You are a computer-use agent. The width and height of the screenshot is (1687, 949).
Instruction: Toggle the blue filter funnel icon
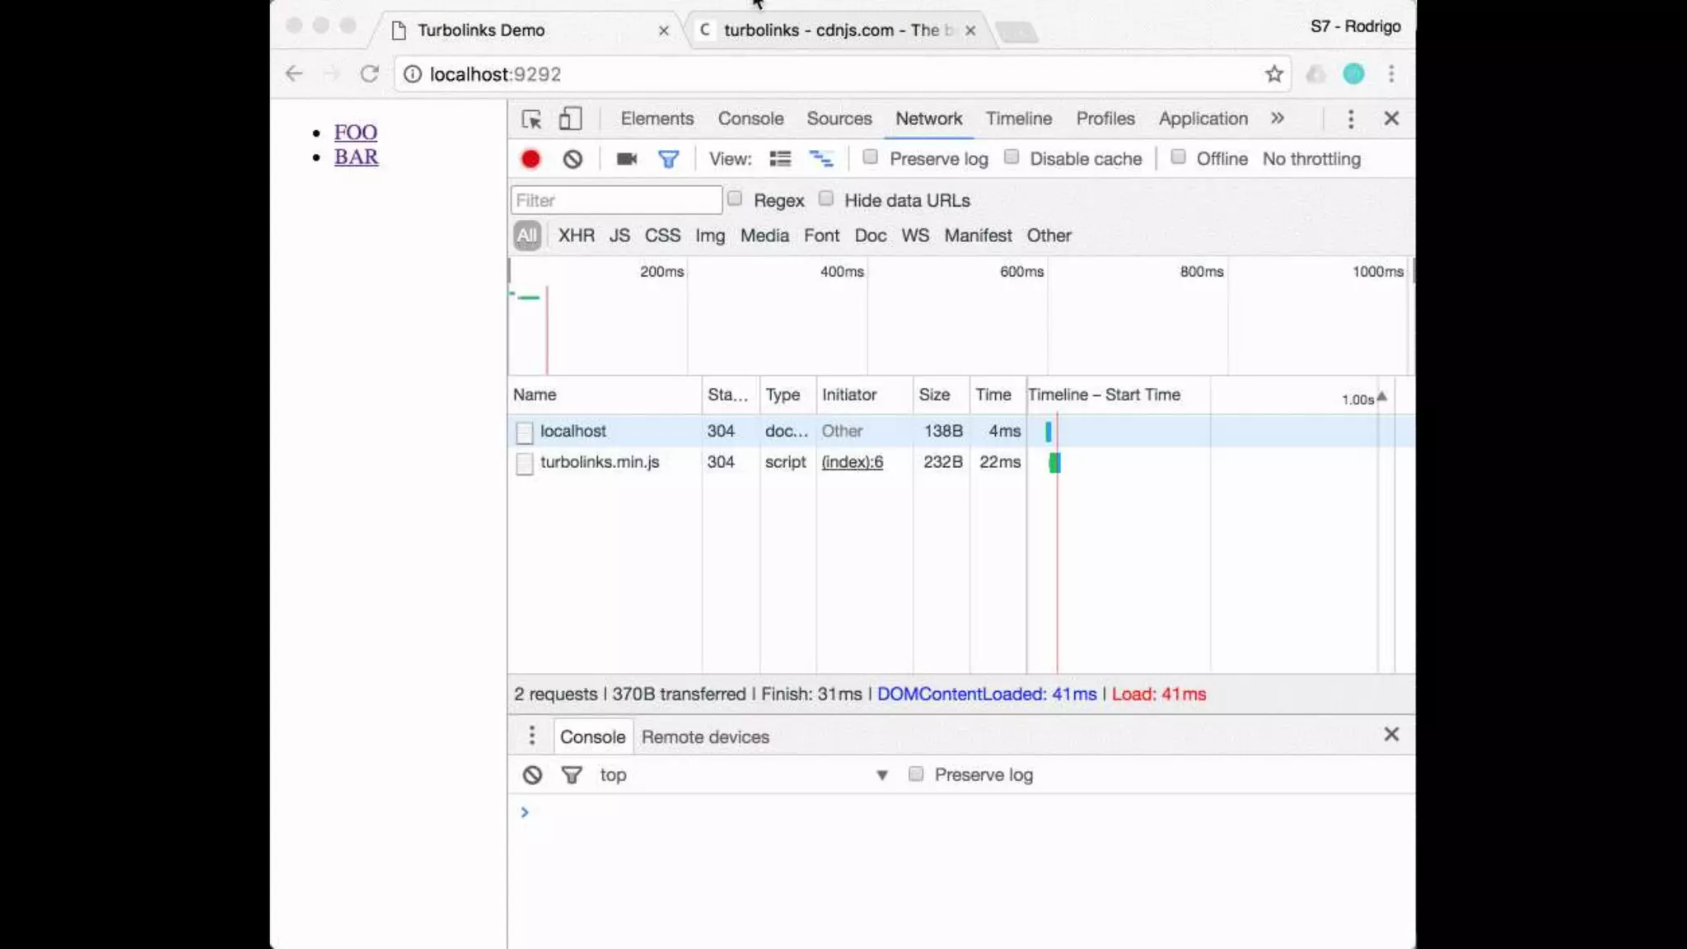pyautogui.click(x=668, y=159)
